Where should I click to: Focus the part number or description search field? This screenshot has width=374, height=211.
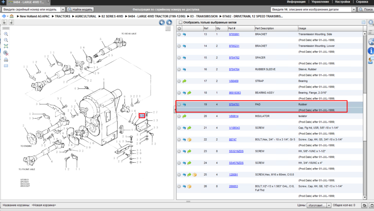pos(311,10)
